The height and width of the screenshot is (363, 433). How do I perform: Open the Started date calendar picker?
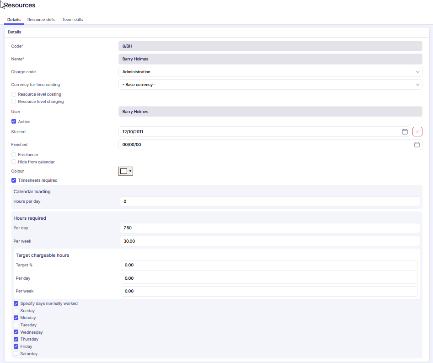coord(405,132)
